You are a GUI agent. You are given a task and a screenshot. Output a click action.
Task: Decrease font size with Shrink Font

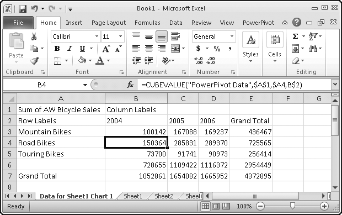pyautogui.click(x=119, y=49)
